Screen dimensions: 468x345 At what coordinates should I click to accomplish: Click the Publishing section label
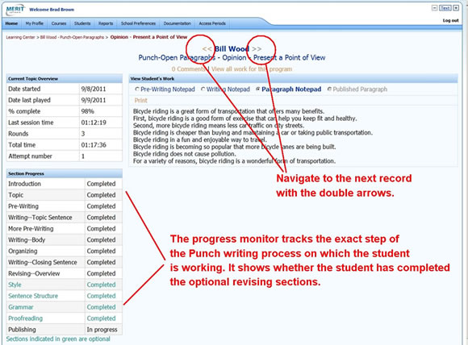tap(22, 330)
